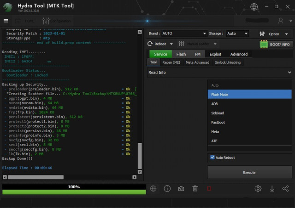
Task: Click the info circle icon
Action: [x=167, y=189]
